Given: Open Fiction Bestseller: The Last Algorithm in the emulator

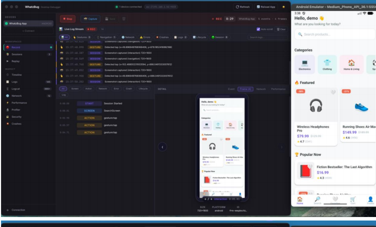Looking at the screenshot, I should (335, 172).
